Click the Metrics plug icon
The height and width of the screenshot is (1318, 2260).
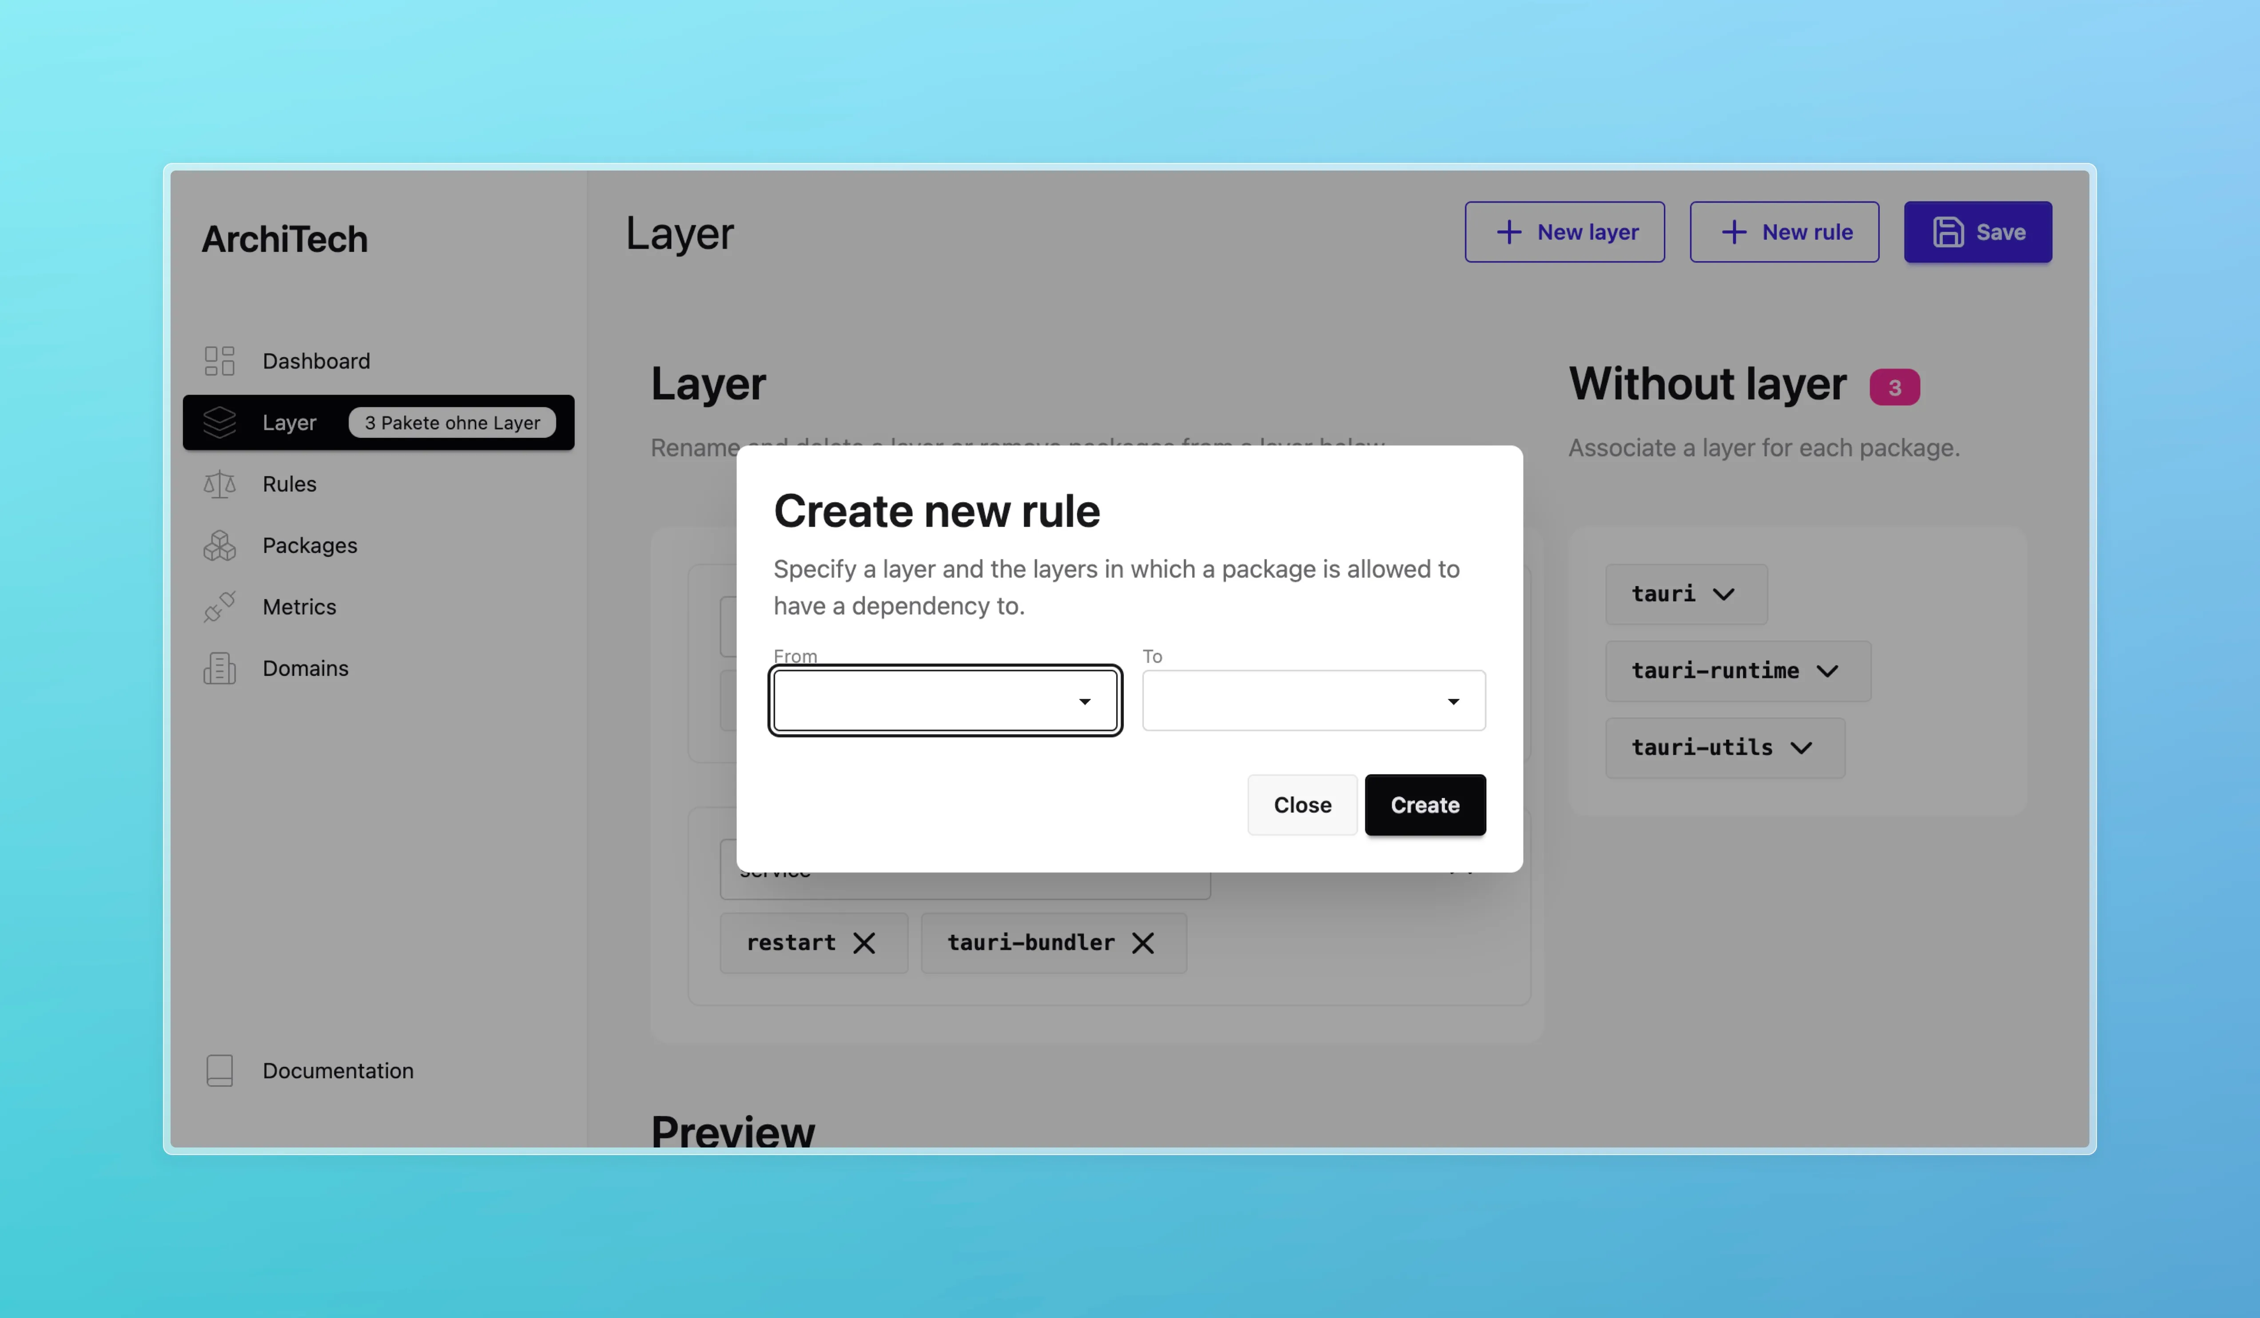219,607
